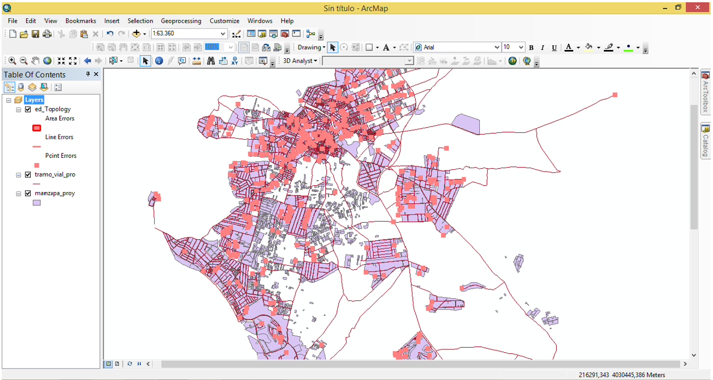Uncheck the ed_Topology layer checkbox

coord(28,109)
